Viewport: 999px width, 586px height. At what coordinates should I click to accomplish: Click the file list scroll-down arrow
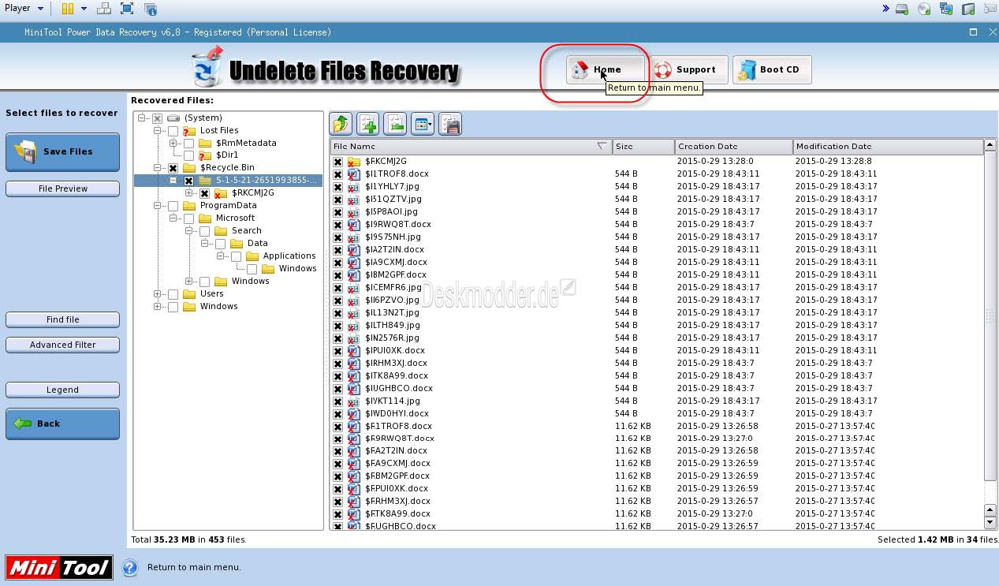(990, 522)
